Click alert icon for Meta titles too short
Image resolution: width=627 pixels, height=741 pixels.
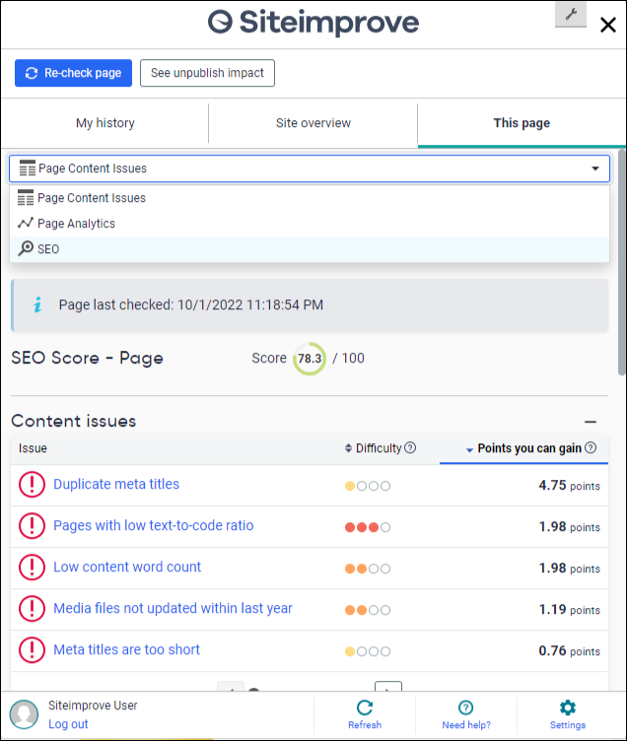pyautogui.click(x=32, y=649)
